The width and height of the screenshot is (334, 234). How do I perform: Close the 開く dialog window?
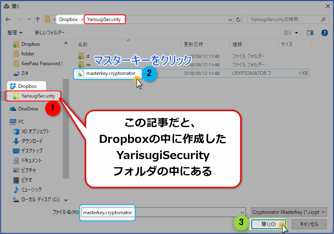point(328,6)
